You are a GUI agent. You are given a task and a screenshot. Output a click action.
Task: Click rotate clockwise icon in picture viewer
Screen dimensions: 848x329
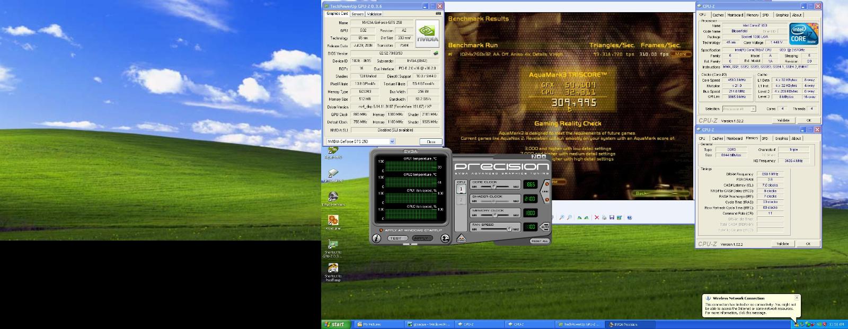click(x=579, y=217)
